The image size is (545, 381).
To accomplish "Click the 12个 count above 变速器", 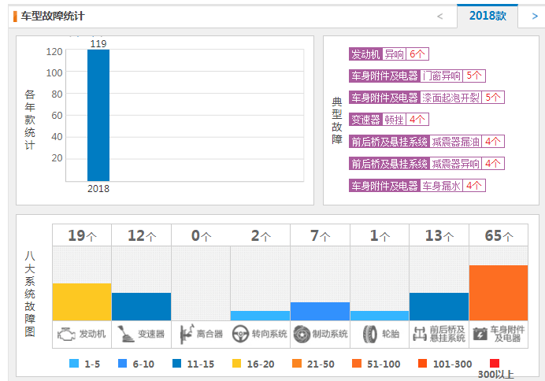I will click(142, 235).
